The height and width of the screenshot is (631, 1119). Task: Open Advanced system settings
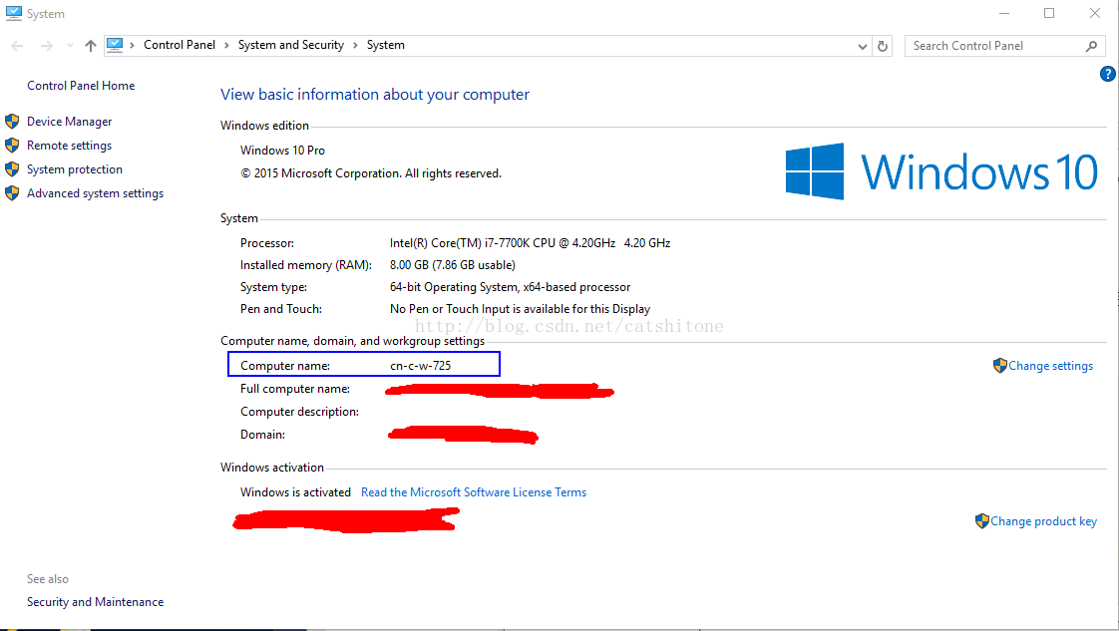coord(95,193)
